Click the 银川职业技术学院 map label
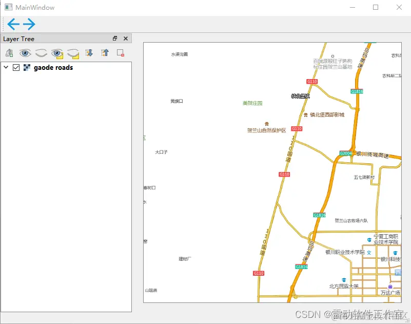This screenshot has height=324, width=411. 345,252
